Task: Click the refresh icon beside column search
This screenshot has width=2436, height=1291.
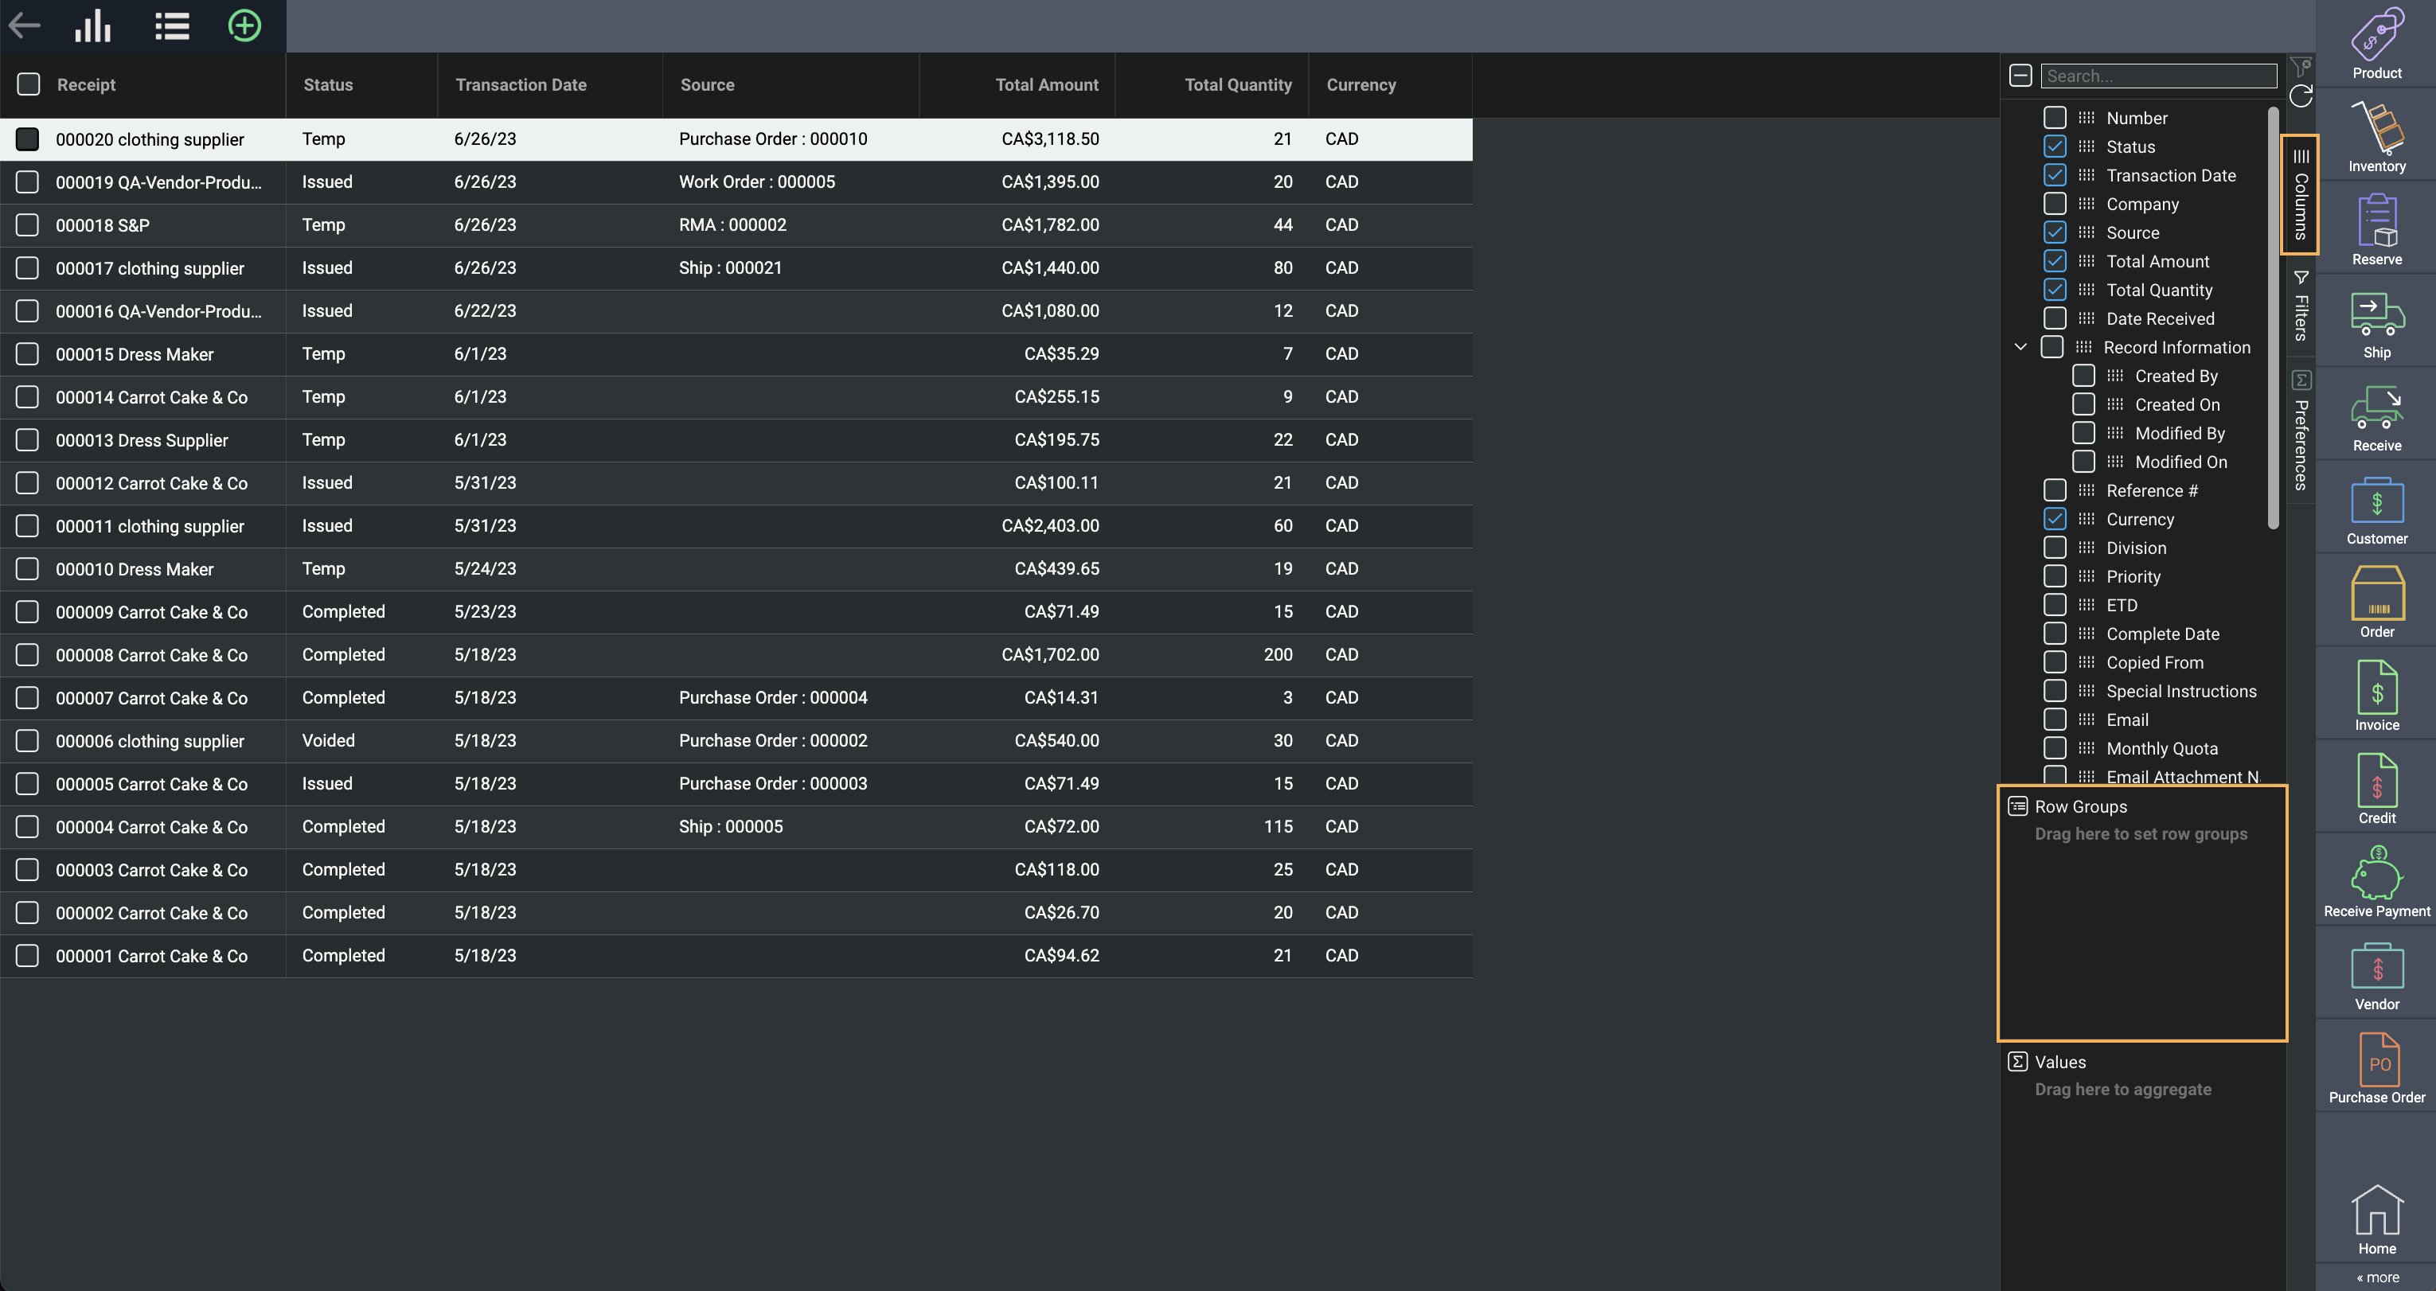Action: tap(2301, 96)
